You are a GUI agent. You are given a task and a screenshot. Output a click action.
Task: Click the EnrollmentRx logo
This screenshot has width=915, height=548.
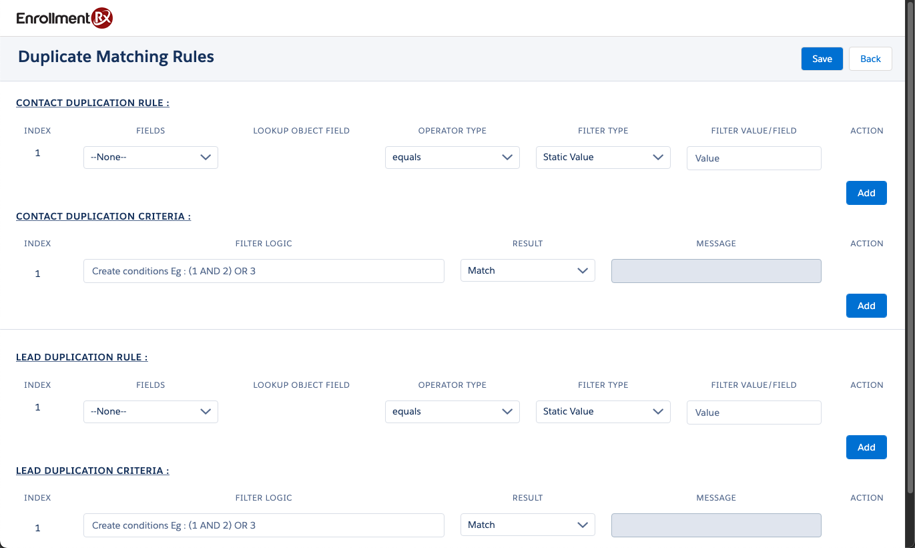(64, 18)
